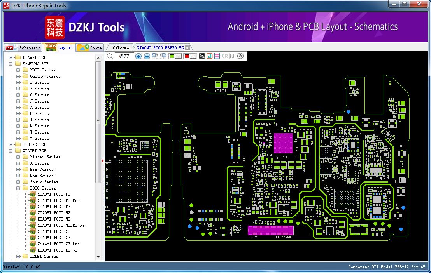Click the rotate-left board icon
Screen dimensions: 431x273
[x=163, y=56]
